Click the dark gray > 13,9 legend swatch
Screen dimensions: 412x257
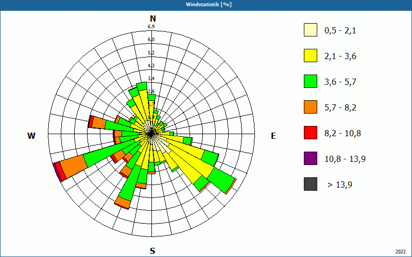(311, 184)
